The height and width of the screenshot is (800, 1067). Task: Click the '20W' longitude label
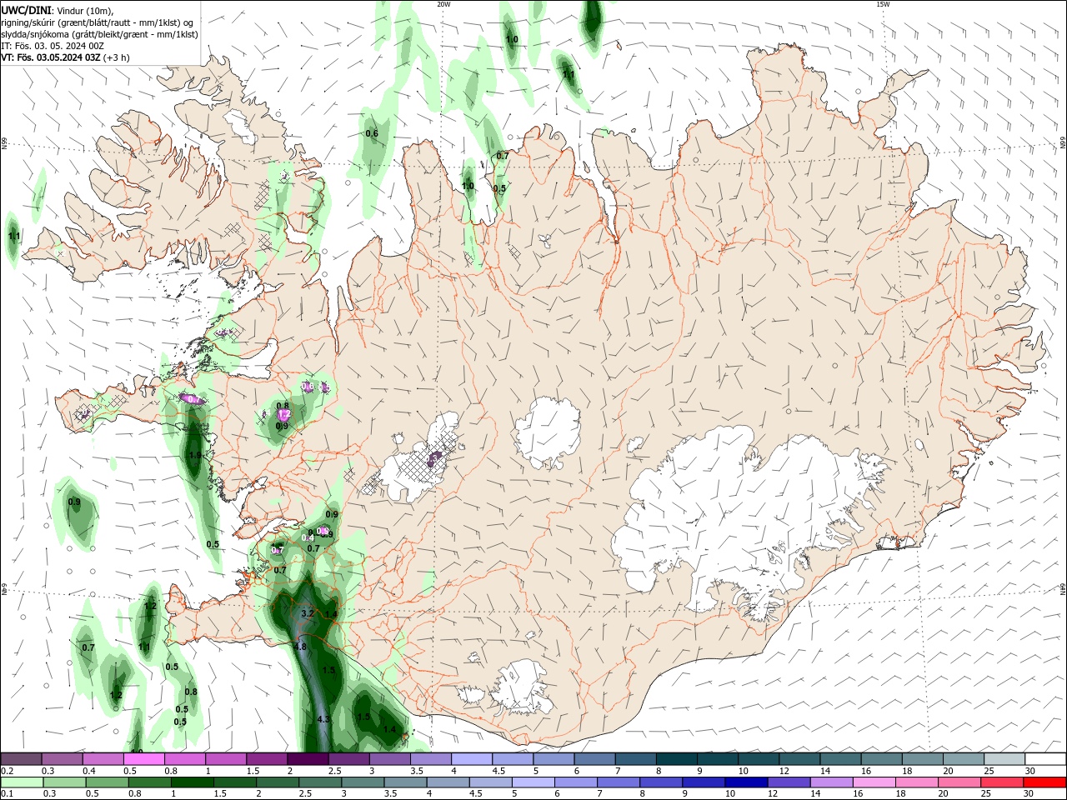(x=443, y=4)
